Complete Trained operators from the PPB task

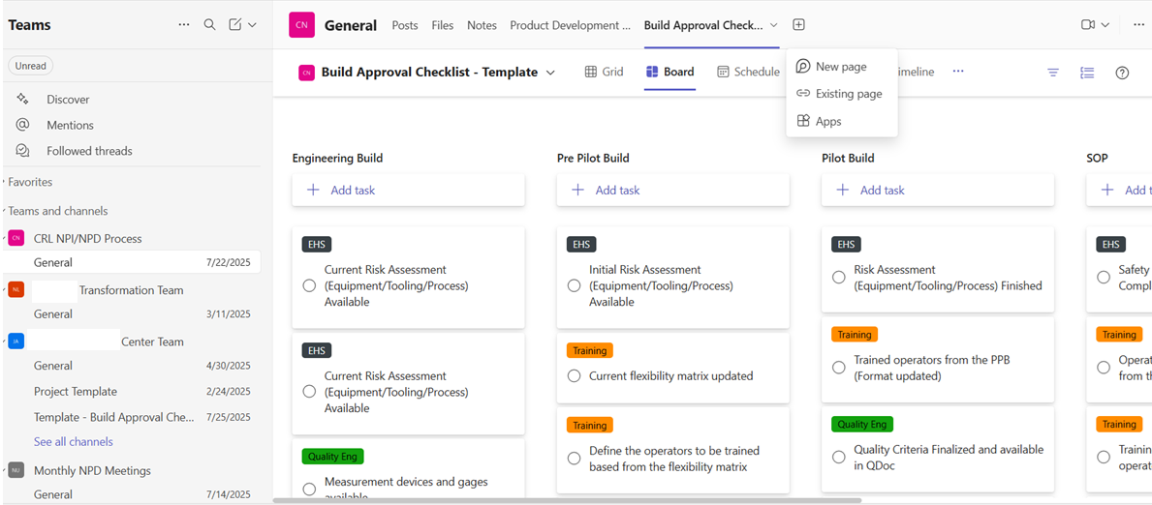[x=838, y=368]
